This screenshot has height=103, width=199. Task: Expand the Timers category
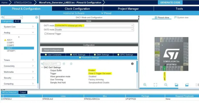(x=19, y=60)
